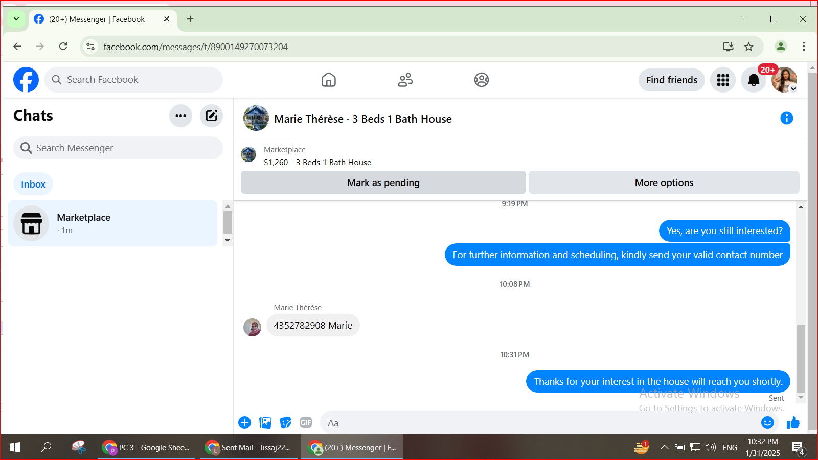This screenshot has width=818, height=460.
Task: Close the Messenger Facebook tab
Action: pos(167,19)
